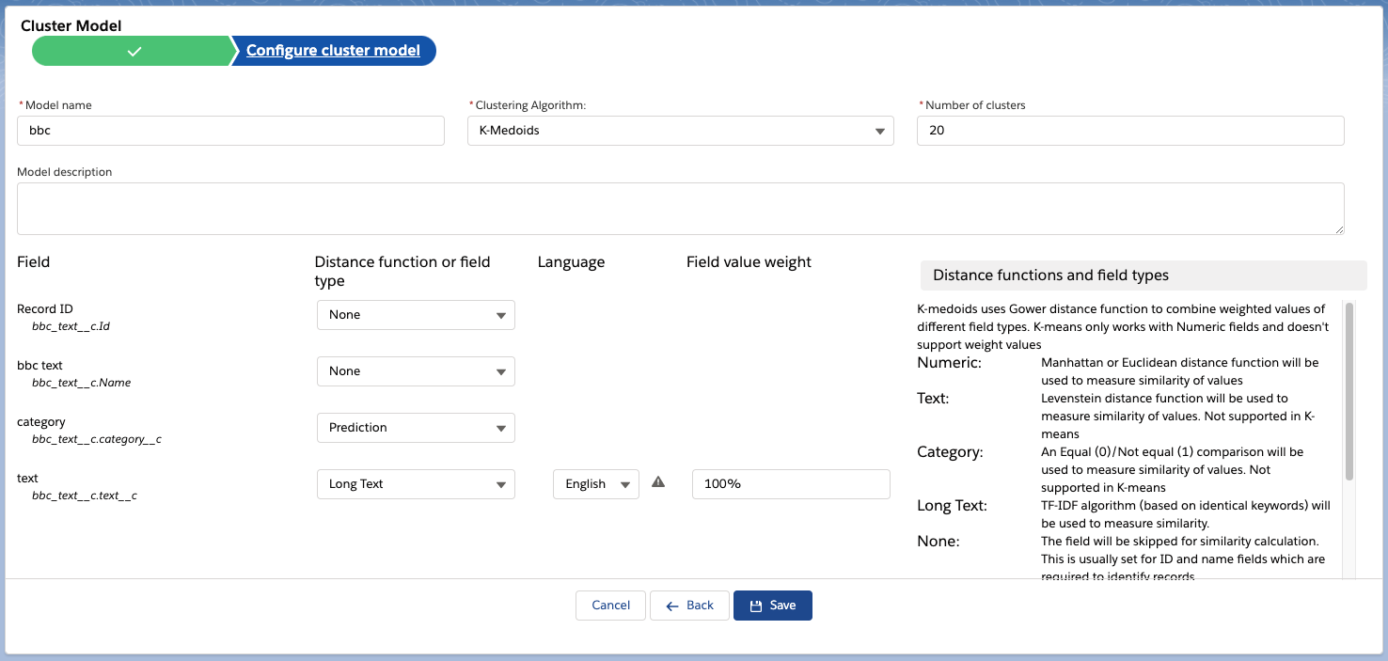Click the Field value weight column header
The width and height of the screenshot is (1388, 661).
coord(749,262)
